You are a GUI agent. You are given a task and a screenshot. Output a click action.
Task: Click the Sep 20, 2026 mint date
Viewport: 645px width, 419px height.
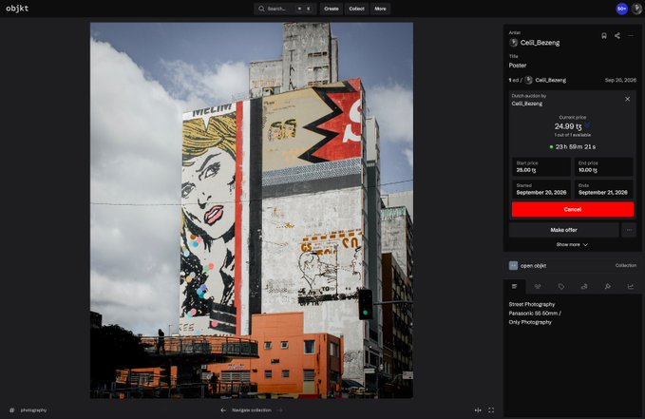(620, 80)
